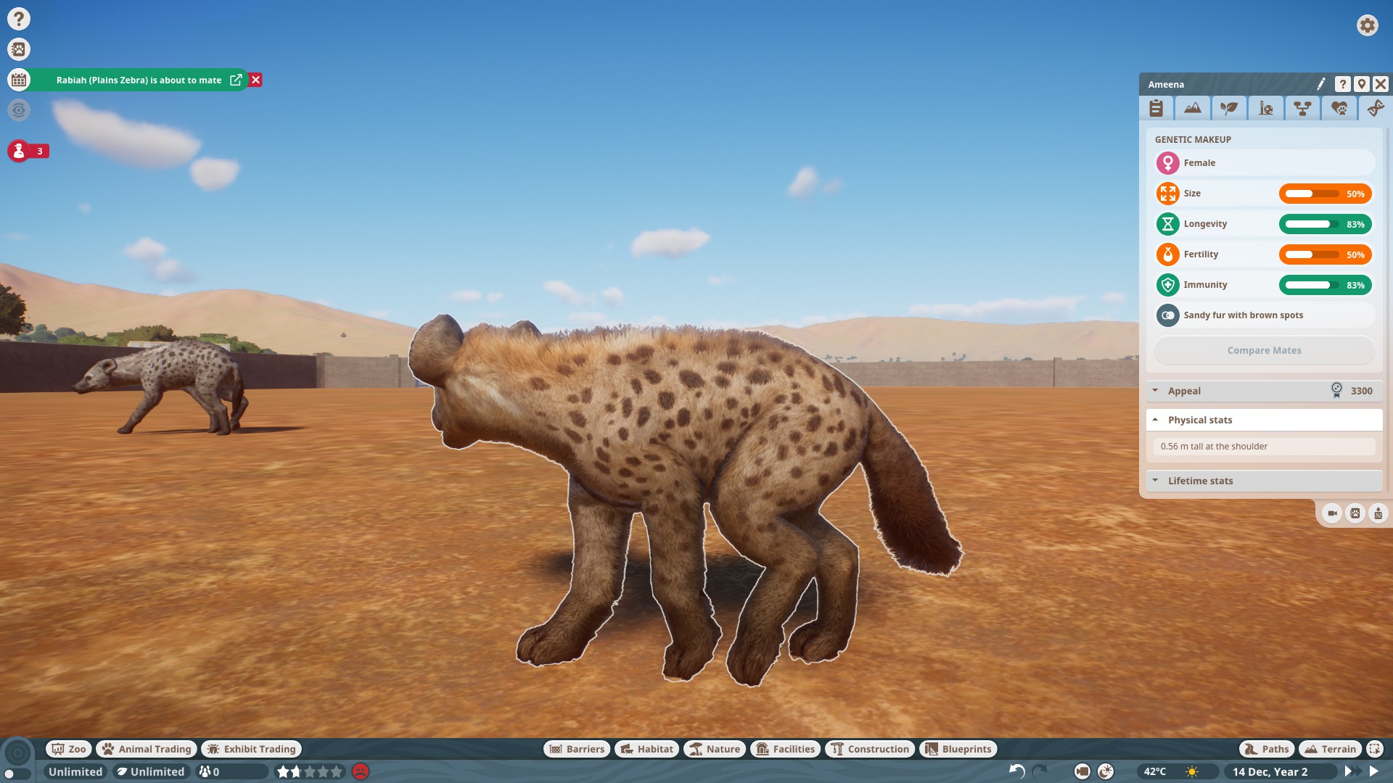This screenshot has height=783, width=1393.
Task: Open the Facilities menu
Action: click(x=786, y=749)
